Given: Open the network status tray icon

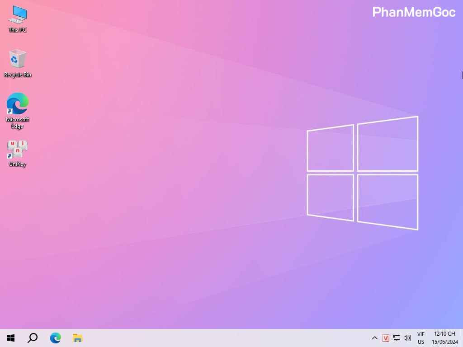Looking at the screenshot, I should click(397, 338).
